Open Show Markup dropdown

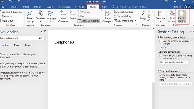(x=124, y=16)
